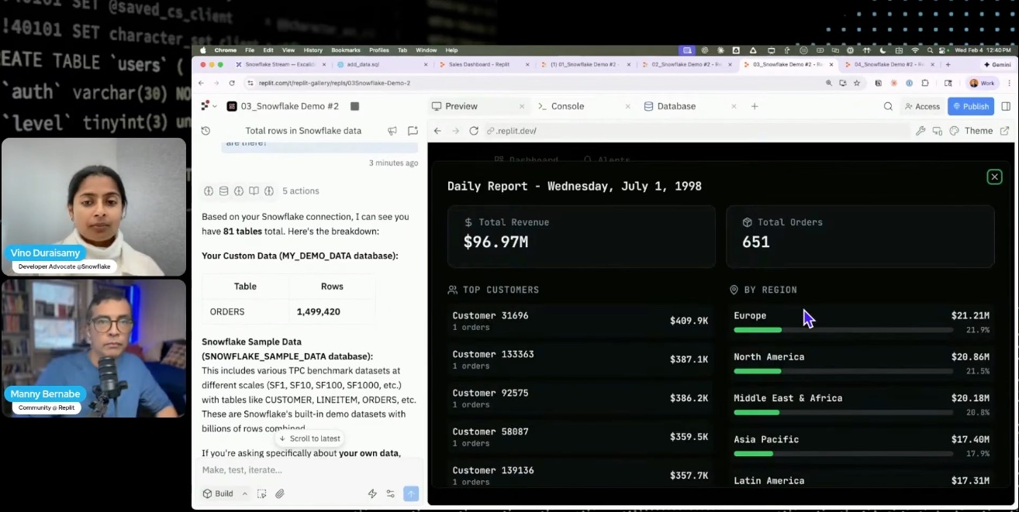Click the search magnifier in the workspace header
The width and height of the screenshot is (1019, 512).
click(x=888, y=106)
